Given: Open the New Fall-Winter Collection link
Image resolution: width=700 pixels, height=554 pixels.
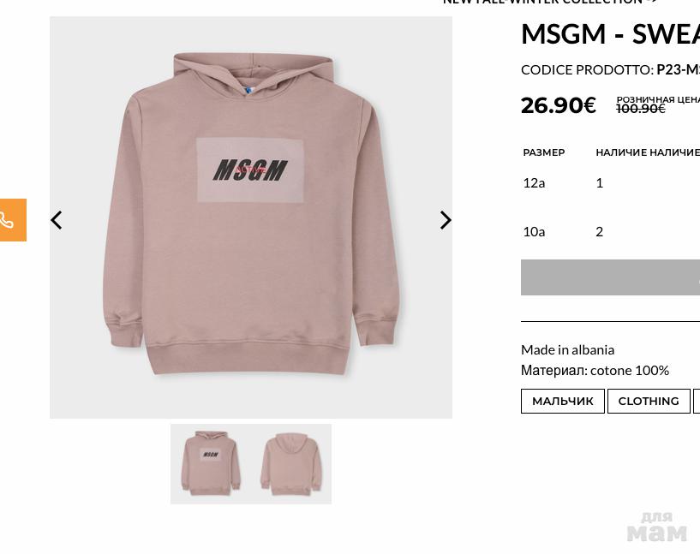Looking at the screenshot, I should (x=550, y=2).
